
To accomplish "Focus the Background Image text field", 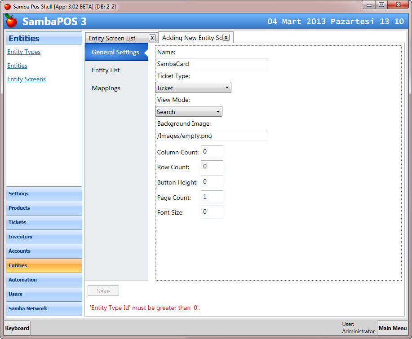I will [211, 135].
